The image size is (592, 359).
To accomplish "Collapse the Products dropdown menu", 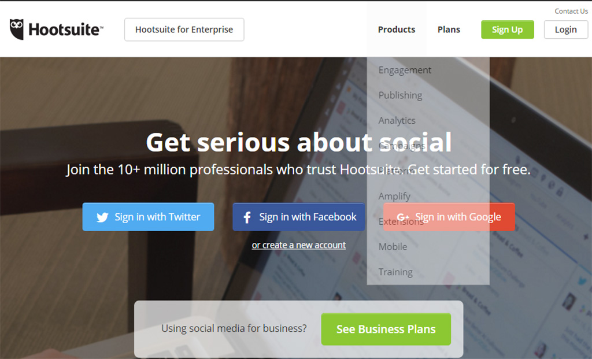I will [x=396, y=29].
